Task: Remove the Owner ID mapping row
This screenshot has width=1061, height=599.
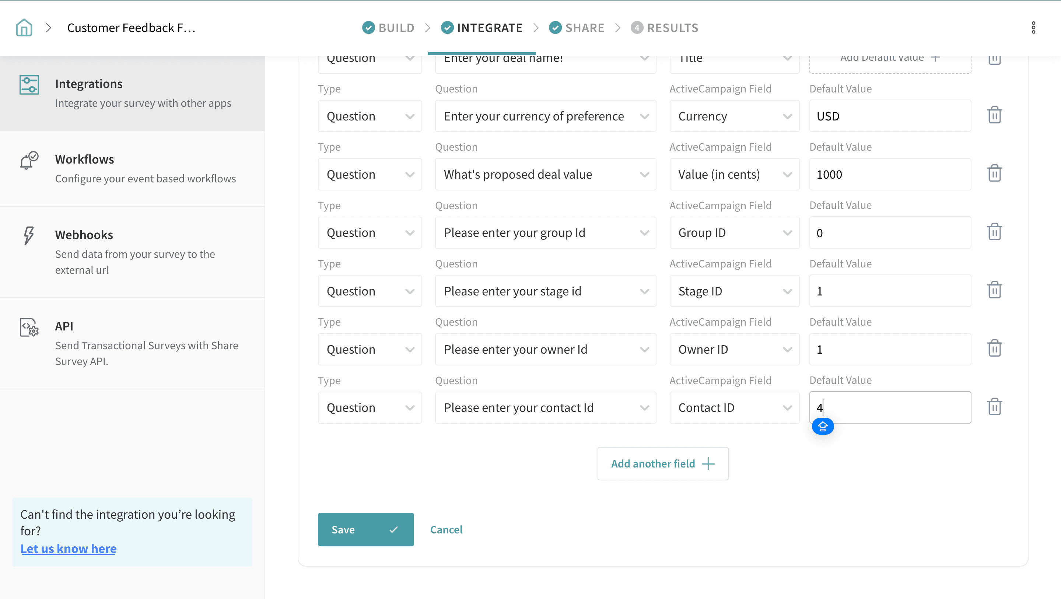Action: (994, 348)
